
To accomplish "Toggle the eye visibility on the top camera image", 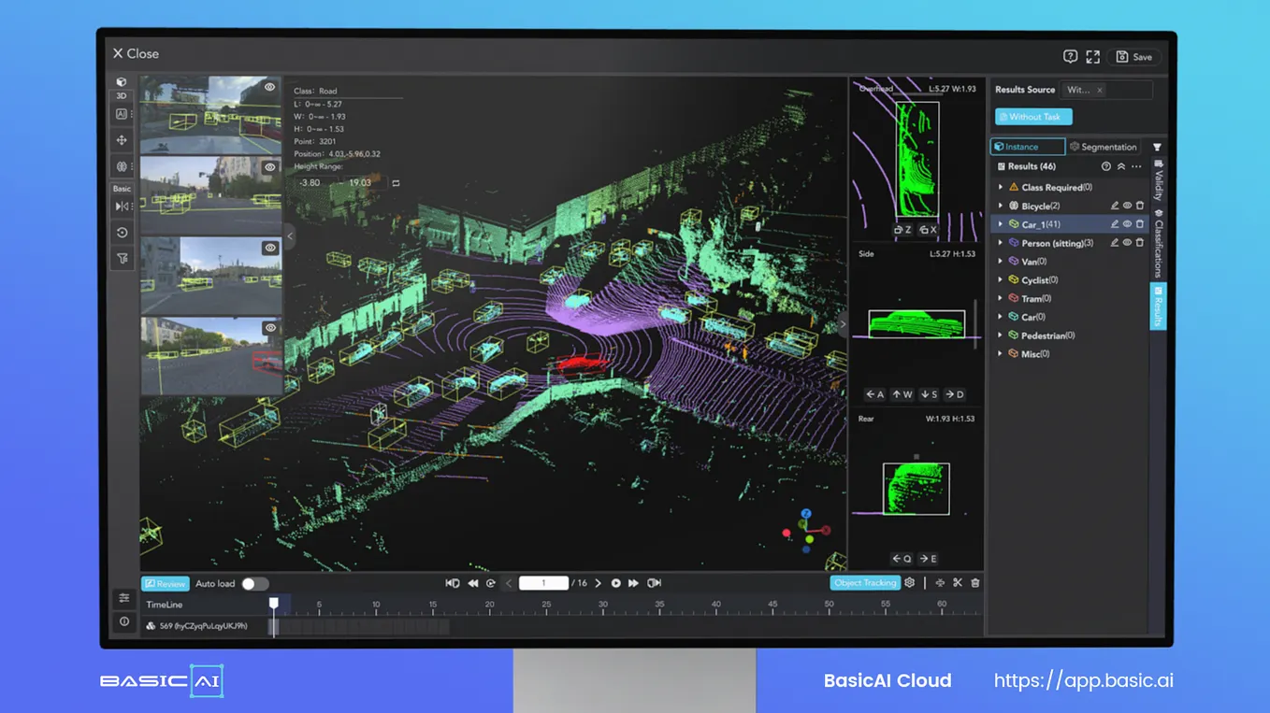I will pos(270,87).
